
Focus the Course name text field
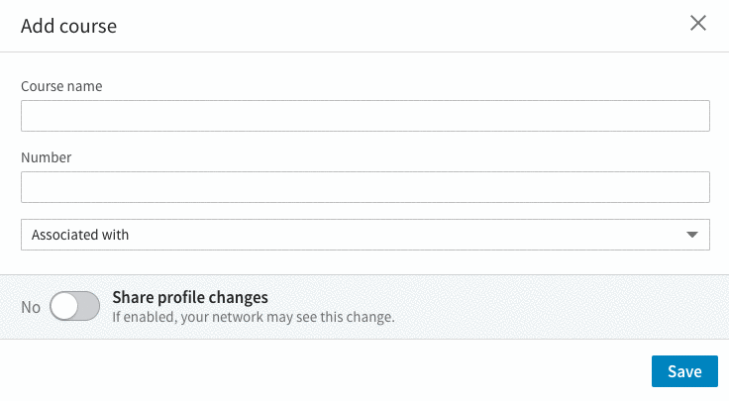[x=364, y=116]
